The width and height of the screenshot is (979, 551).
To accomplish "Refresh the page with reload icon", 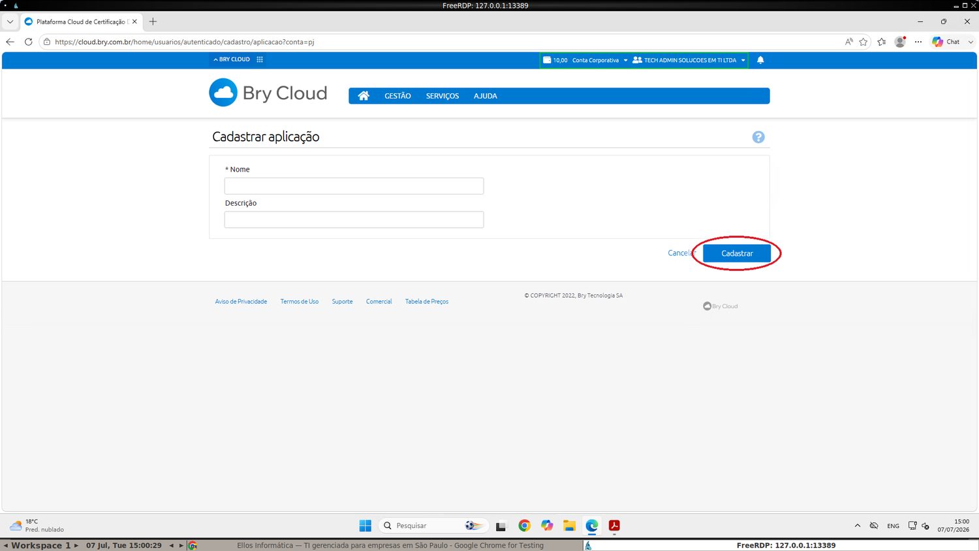I will (28, 42).
